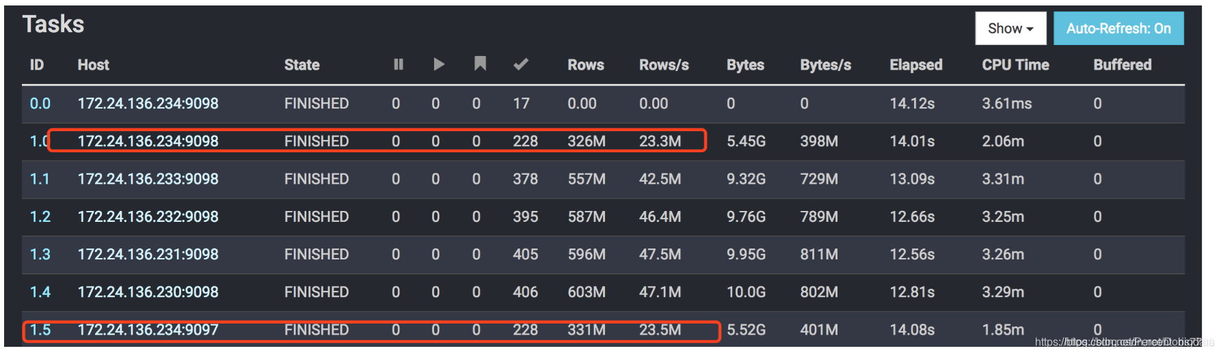
Task: Click the 5.45G bytes value
Action: tap(747, 141)
